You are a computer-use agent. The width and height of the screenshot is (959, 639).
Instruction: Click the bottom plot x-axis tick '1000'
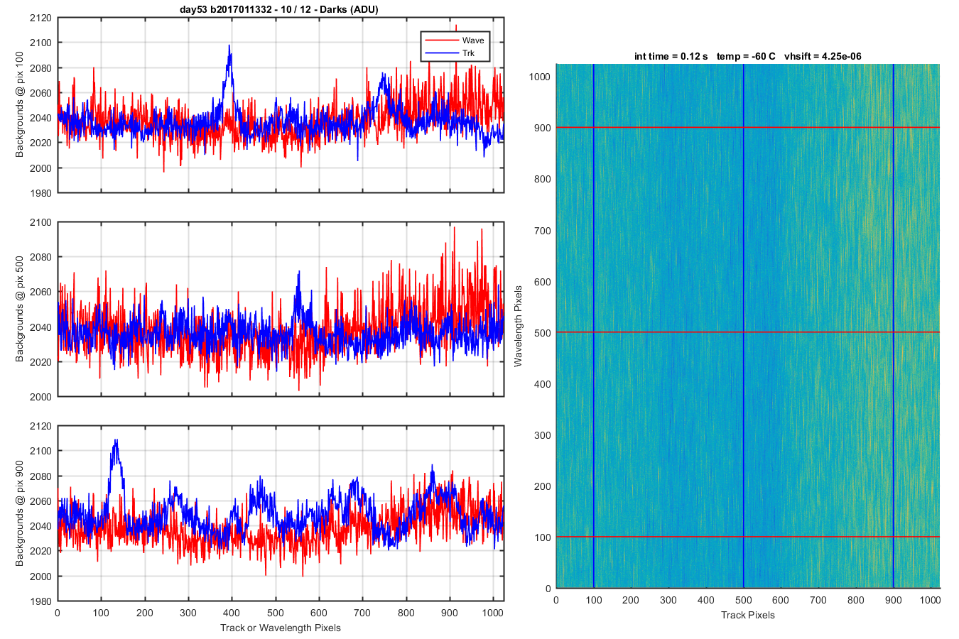493,613
